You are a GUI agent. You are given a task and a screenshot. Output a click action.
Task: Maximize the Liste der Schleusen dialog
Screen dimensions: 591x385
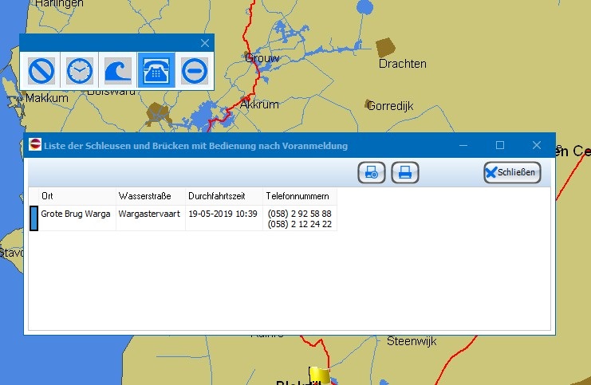point(500,145)
